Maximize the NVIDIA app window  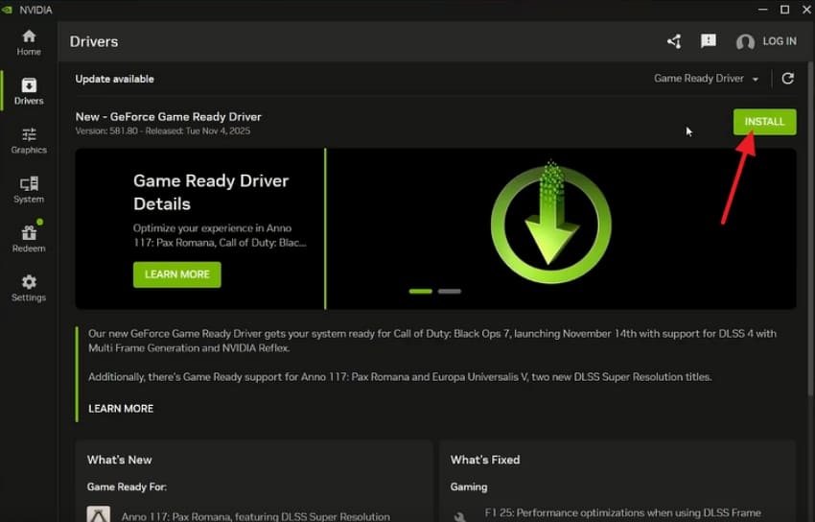(785, 10)
